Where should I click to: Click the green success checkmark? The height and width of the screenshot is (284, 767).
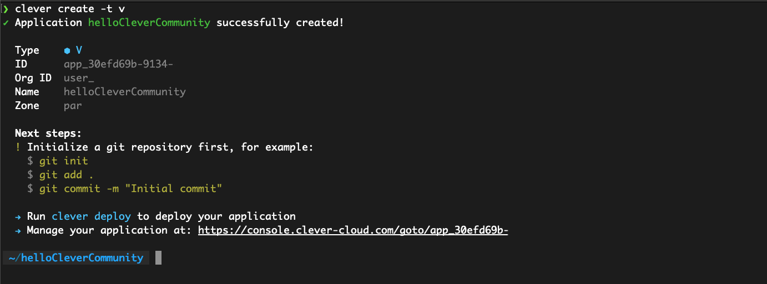pos(6,23)
